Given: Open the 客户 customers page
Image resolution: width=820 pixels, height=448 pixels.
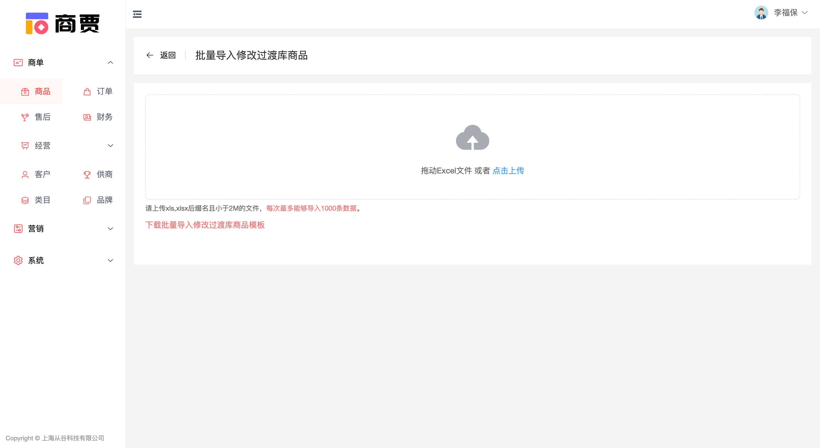Looking at the screenshot, I should pyautogui.click(x=36, y=175).
